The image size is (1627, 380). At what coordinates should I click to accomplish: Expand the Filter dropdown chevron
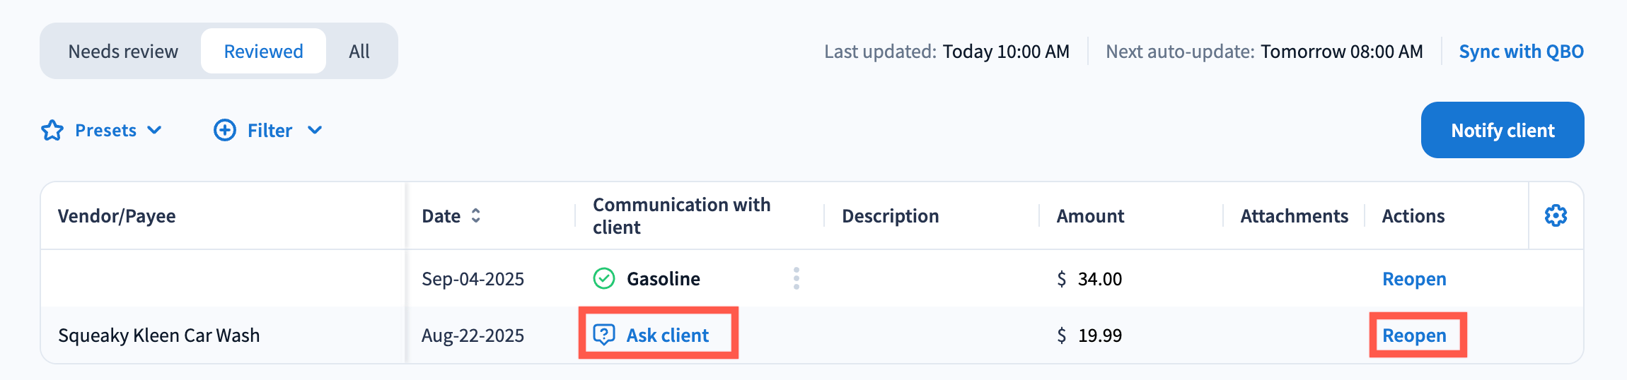point(315,131)
